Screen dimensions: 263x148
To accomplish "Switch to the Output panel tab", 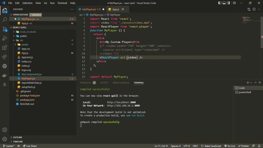I will coord(104,83).
